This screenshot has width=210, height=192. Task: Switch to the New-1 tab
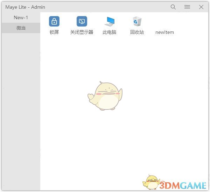[x=21, y=17]
